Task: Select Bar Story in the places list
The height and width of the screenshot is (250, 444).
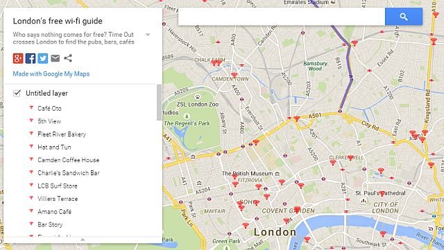Action: tap(50, 224)
